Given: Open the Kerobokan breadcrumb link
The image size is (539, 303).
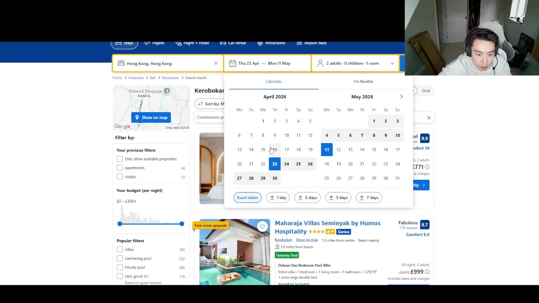Looking at the screenshot, I should [x=170, y=78].
